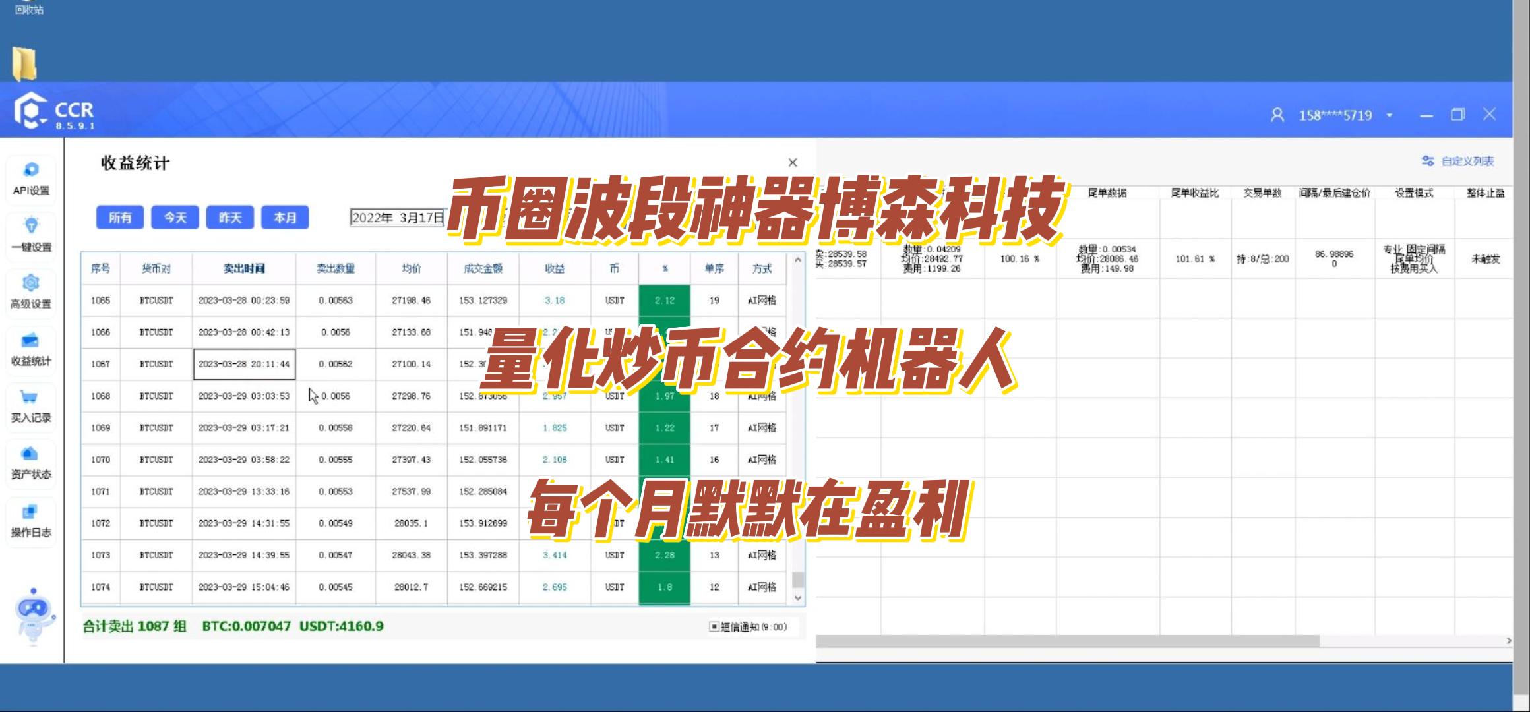
Task: Click the main list horizontal scrollbar
Action: (x=1067, y=641)
